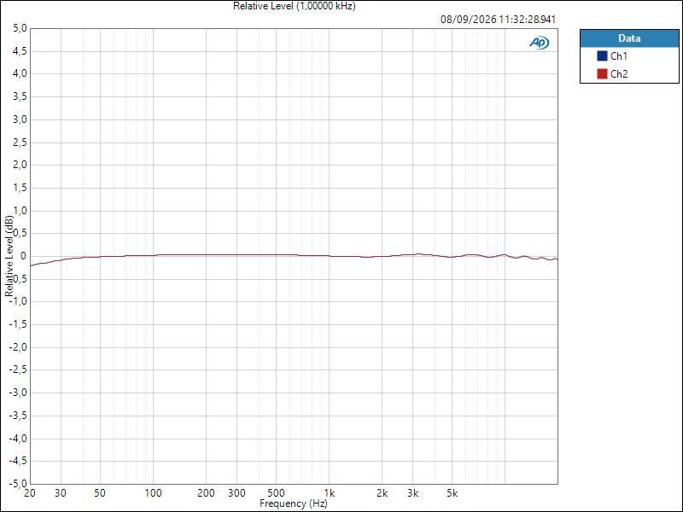Click the 3k x-axis tick label
This screenshot has height=512, width=683.
(x=413, y=493)
